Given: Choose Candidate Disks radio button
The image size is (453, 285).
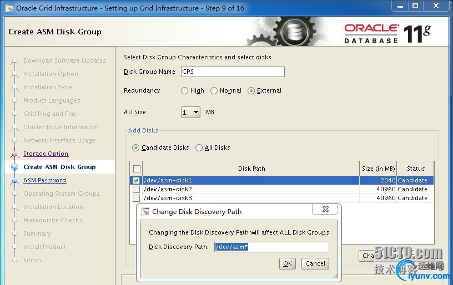Looking at the screenshot, I should point(135,147).
